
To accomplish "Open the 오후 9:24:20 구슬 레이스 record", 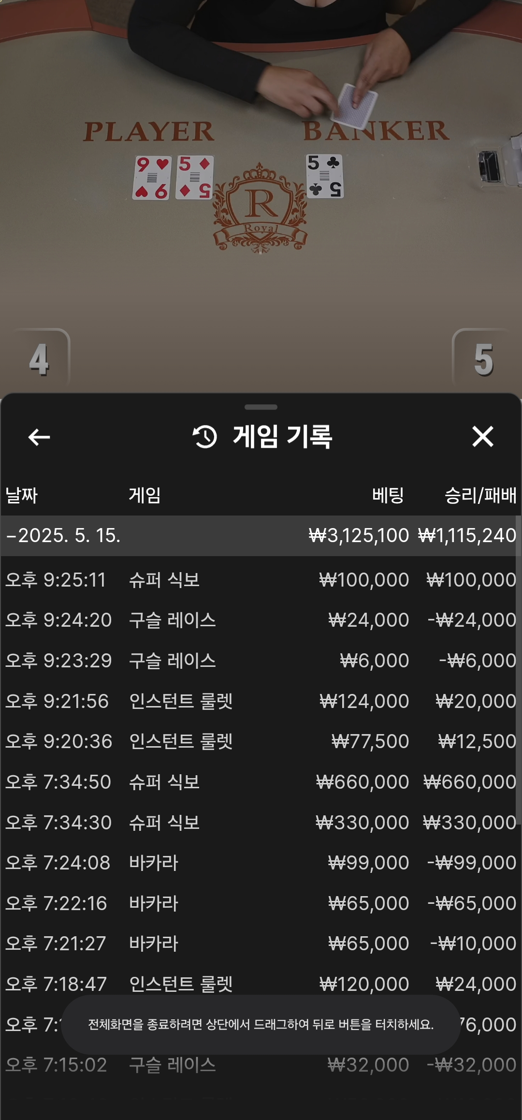I will click(261, 620).
